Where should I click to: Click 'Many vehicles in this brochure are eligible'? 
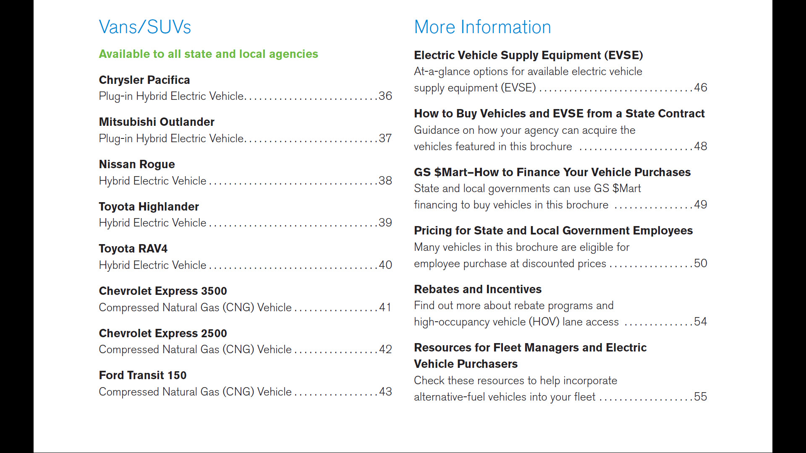(x=522, y=247)
